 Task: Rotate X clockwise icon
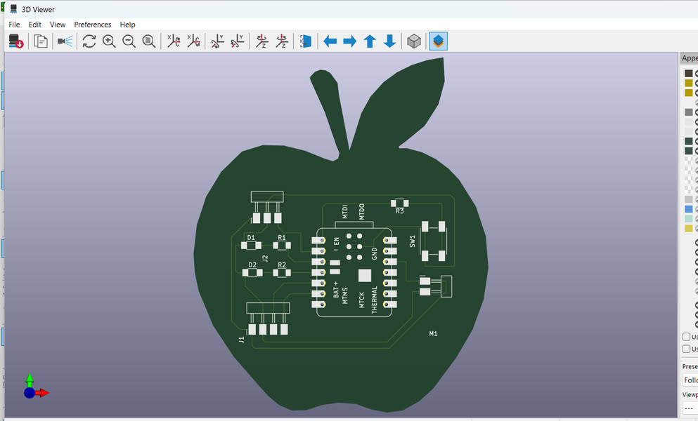click(x=173, y=41)
